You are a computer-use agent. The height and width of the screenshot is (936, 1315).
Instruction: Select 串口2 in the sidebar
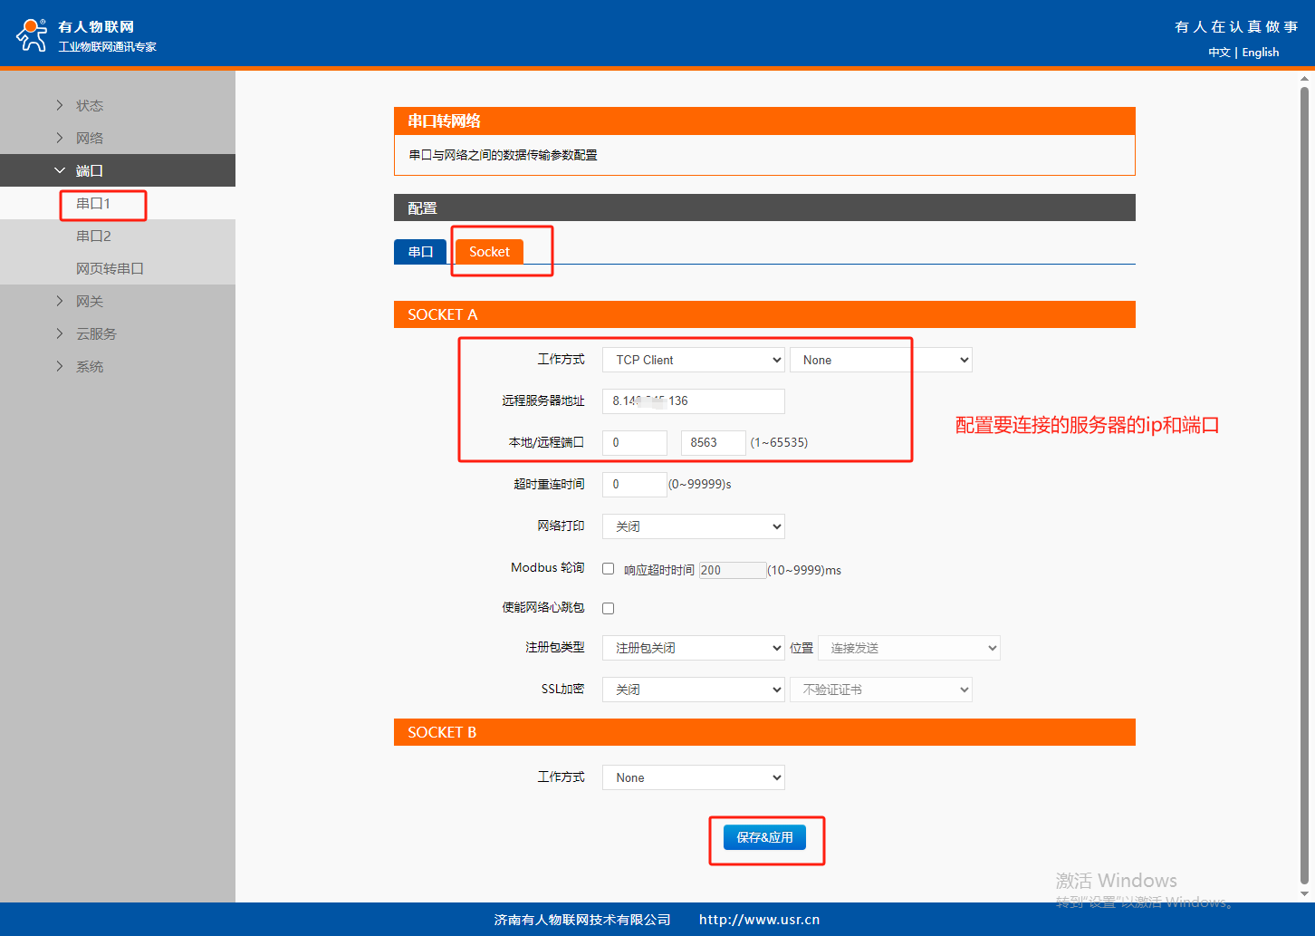tap(93, 236)
